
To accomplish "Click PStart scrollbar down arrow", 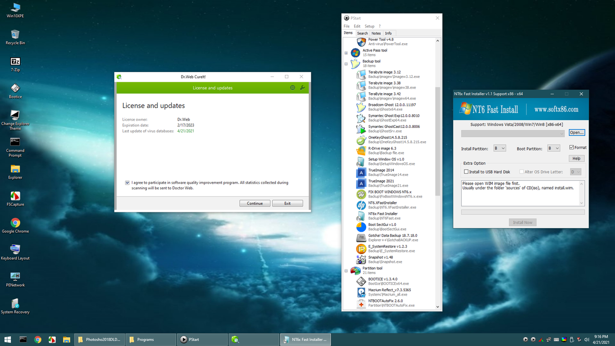I will 438,307.
